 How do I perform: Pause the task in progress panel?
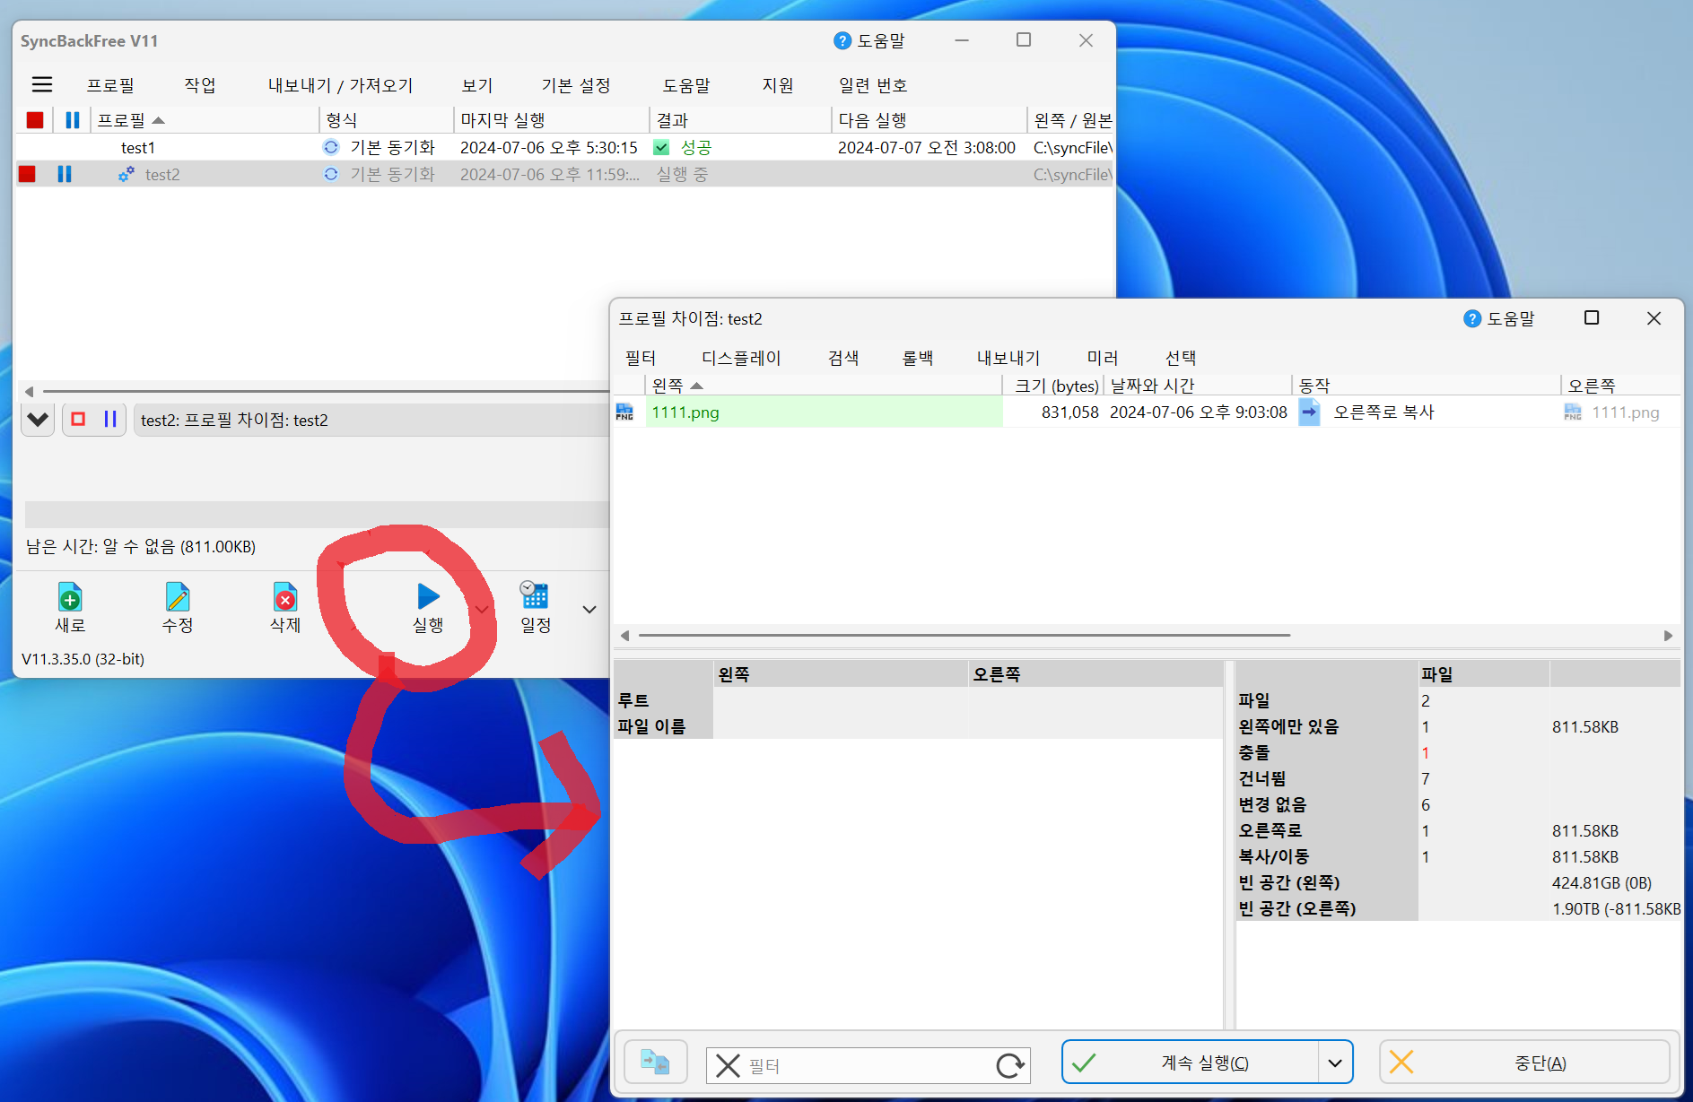coord(110,419)
